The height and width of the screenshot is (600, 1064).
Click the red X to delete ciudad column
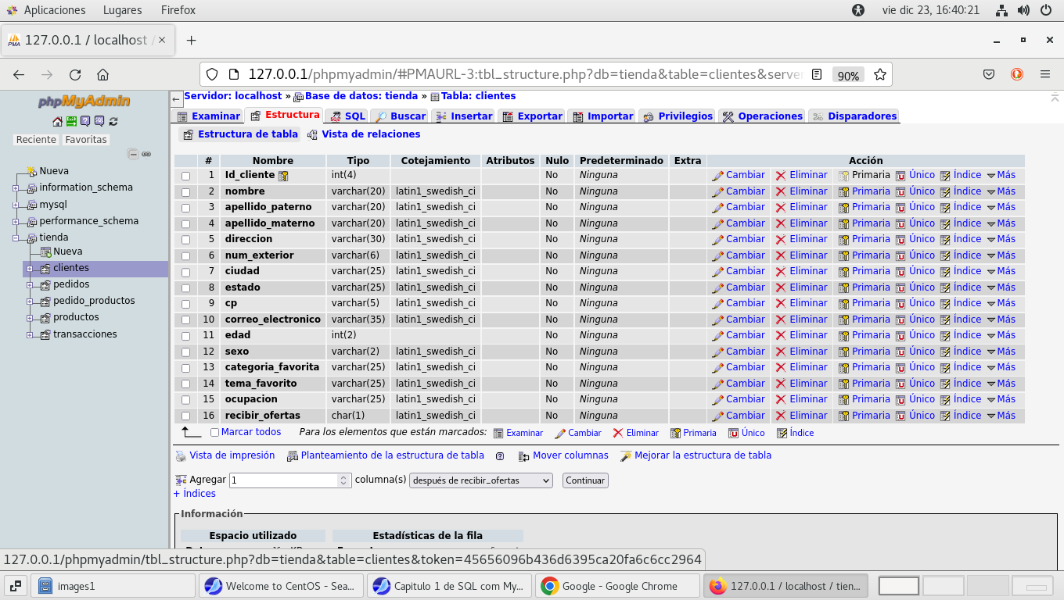pos(781,272)
